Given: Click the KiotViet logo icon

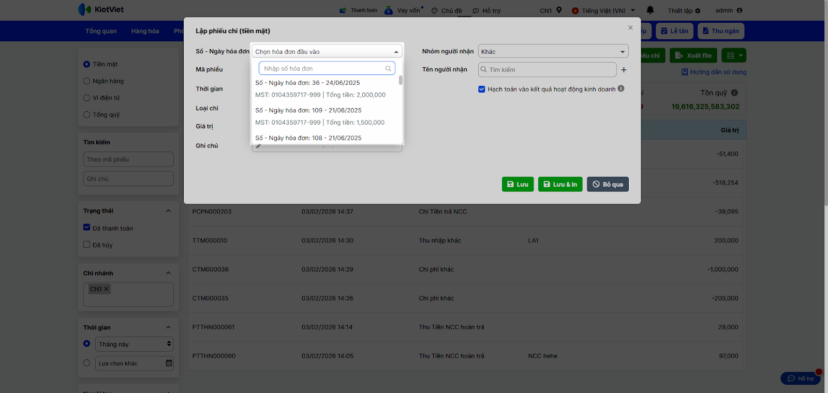Looking at the screenshot, I should click(84, 9).
